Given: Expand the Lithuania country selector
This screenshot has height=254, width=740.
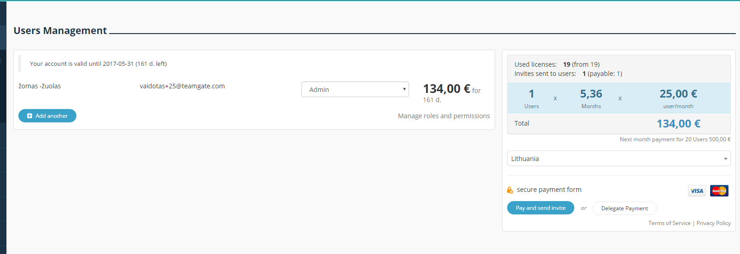Looking at the screenshot, I should pyautogui.click(x=619, y=158).
